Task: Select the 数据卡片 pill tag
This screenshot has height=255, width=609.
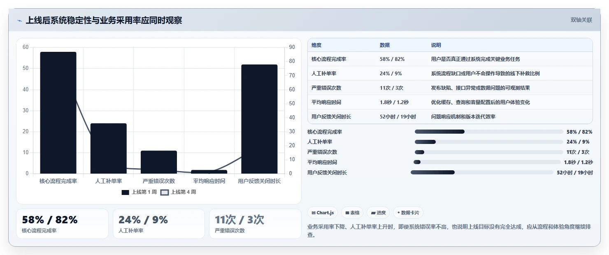Action: coord(408,213)
